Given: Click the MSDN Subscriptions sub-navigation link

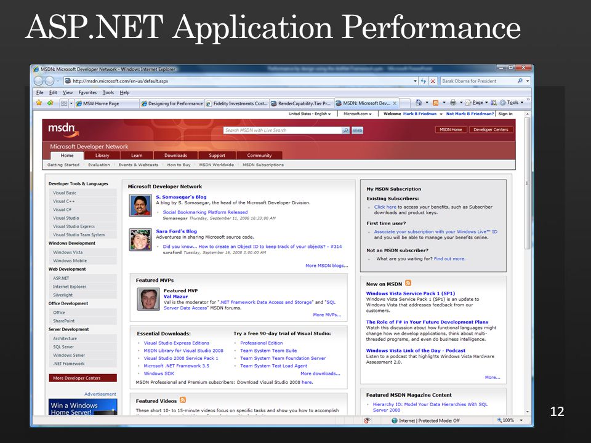Looking at the screenshot, I should 263,165.
